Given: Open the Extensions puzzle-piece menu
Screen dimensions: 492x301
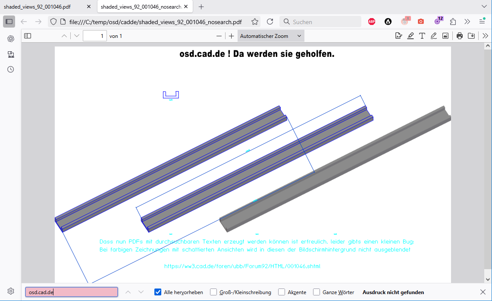Looking at the screenshot, I should pyautogui.click(x=453, y=22).
